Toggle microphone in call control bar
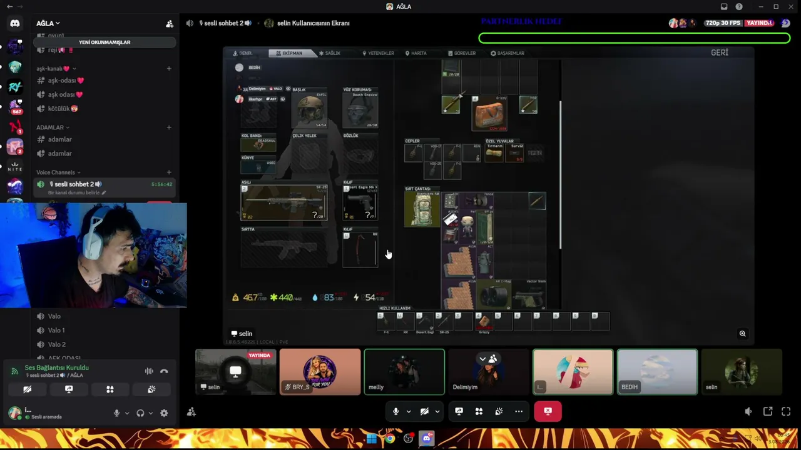801x450 pixels. (395, 411)
